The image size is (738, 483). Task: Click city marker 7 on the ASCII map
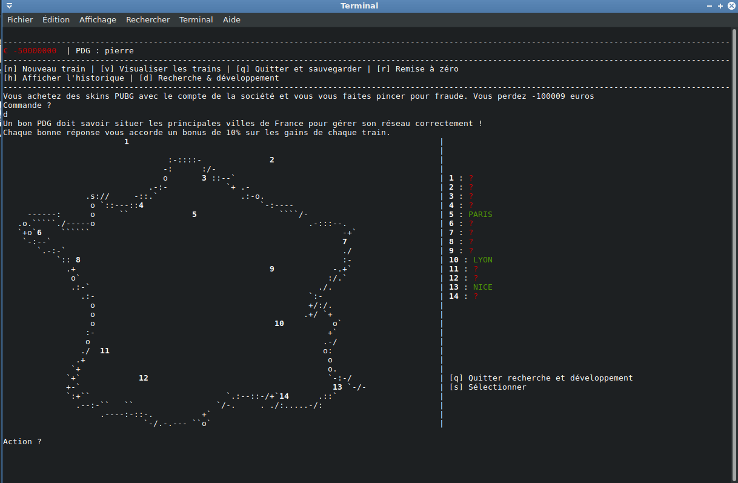(x=345, y=242)
